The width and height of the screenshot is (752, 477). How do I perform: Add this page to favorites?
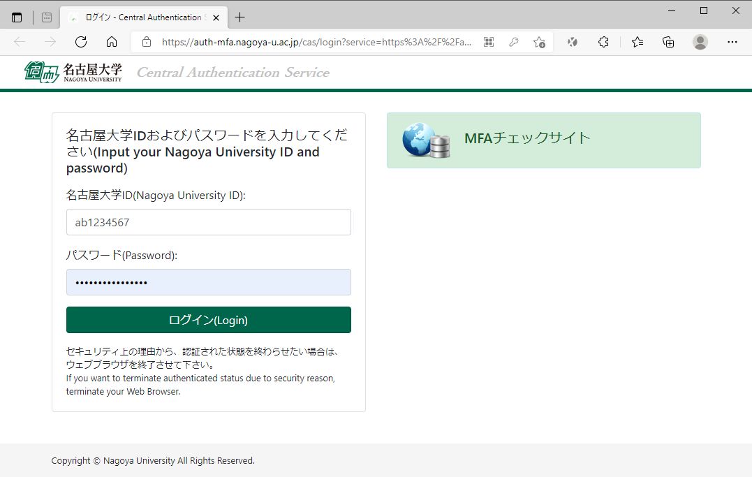tap(539, 42)
